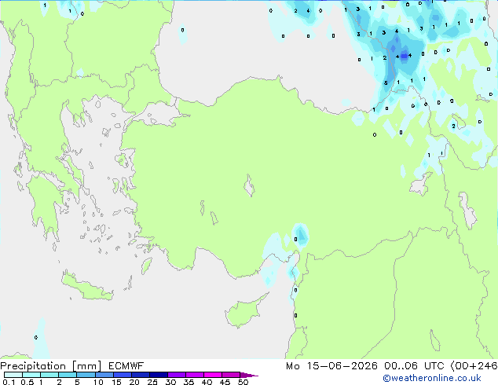This screenshot has width=498, height=385.
Task: Select the 30–35 mm legend swatch
Action: (x=176, y=375)
